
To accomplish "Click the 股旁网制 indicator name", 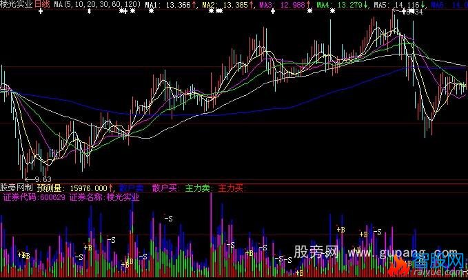I will pos(16,188).
